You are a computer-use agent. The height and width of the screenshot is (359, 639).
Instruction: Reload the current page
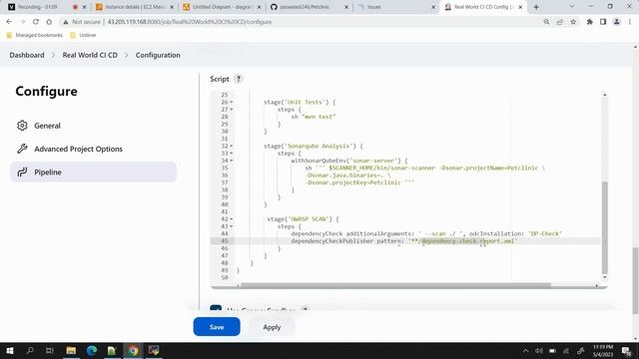click(36, 22)
